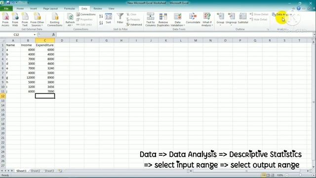316x178 pixels.
Task: Switch to the Formulas tab
Action: pyautogui.click(x=70, y=8)
